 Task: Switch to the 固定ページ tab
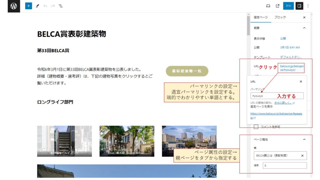click(261, 17)
